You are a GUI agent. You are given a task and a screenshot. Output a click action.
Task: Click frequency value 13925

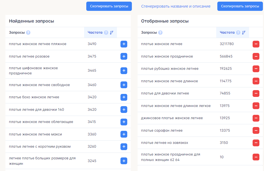225,118
